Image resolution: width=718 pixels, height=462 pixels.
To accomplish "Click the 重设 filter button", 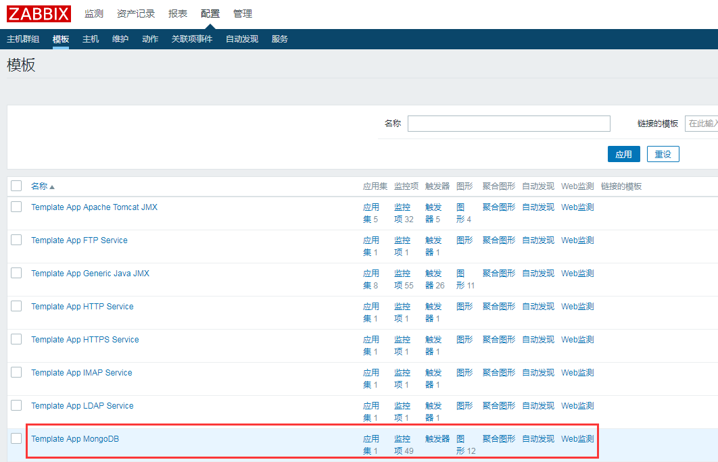I will [663, 154].
